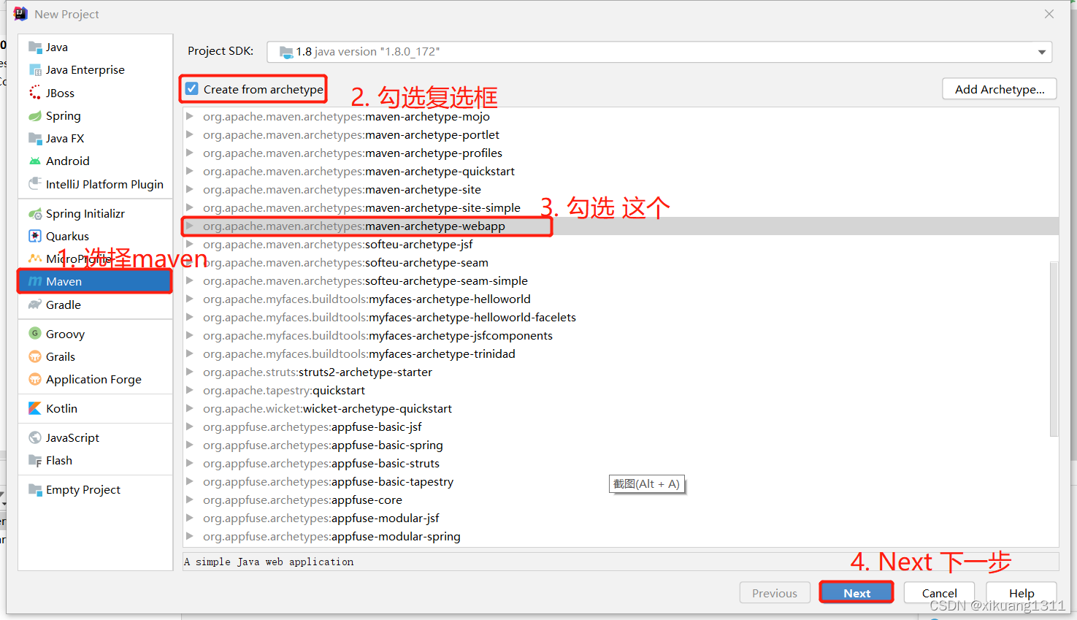Image resolution: width=1077 pixels, height=620 pixels.
Task: Expand appfuse-core archetype
Action: click(190, 500)
